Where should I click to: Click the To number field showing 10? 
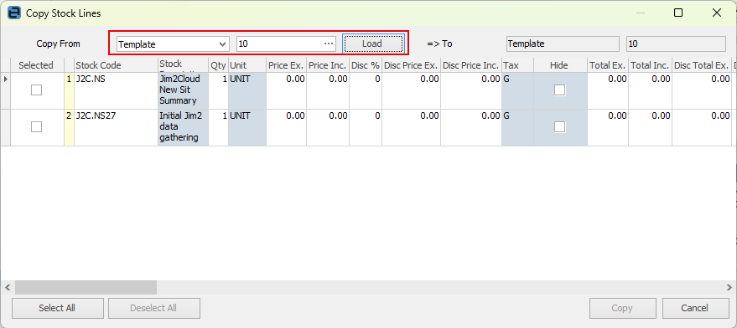tap(676, 44)
